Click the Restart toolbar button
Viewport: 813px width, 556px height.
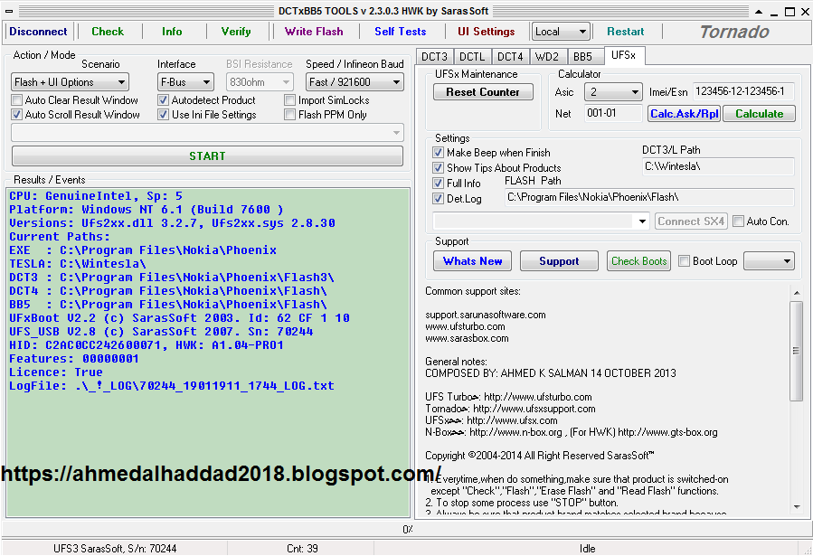(625, 32)
